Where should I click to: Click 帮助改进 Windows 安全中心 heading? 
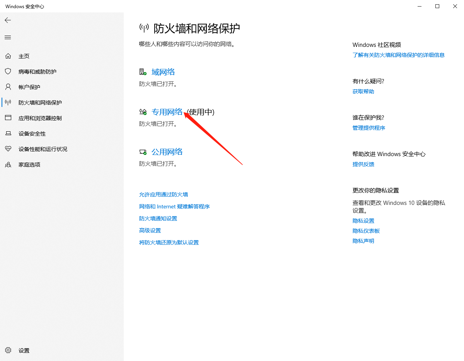coord(389,154)
